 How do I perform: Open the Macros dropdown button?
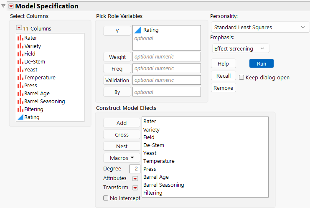(122, 158)
